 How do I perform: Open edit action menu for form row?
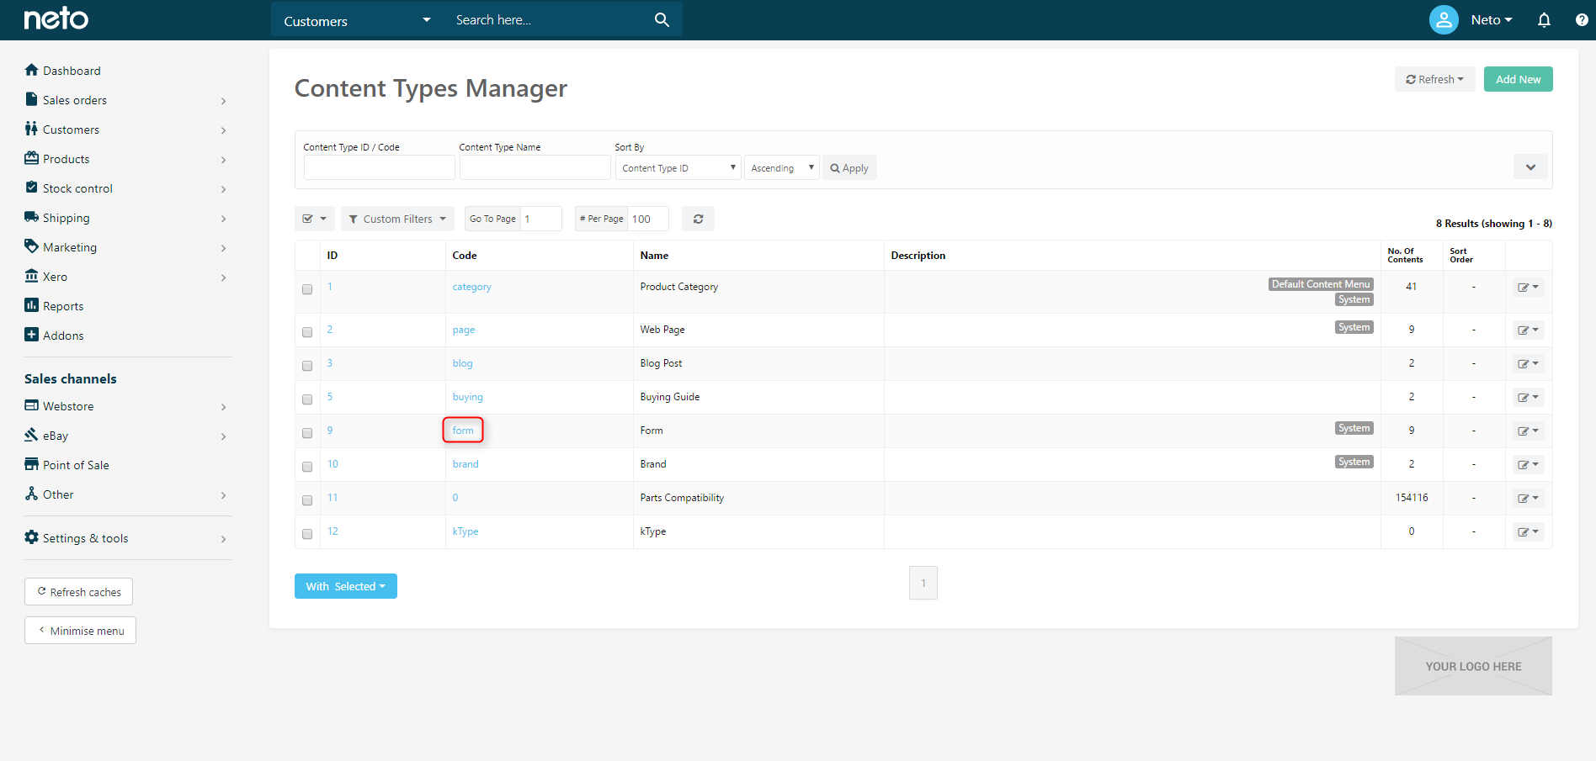pyautogui.click(x=1528, y=431)
